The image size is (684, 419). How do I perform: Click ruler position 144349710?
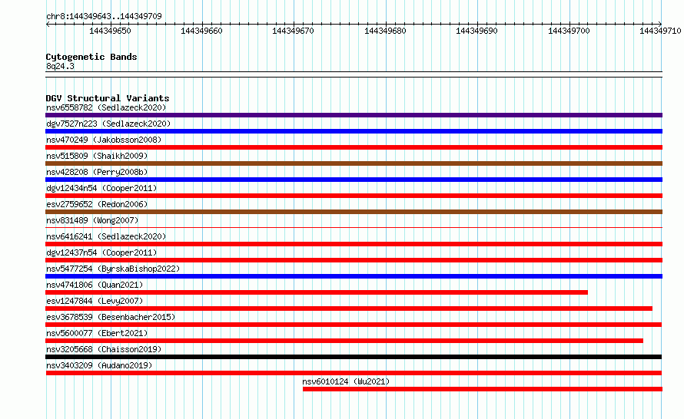pyautogui.click(x=660, y=31)
